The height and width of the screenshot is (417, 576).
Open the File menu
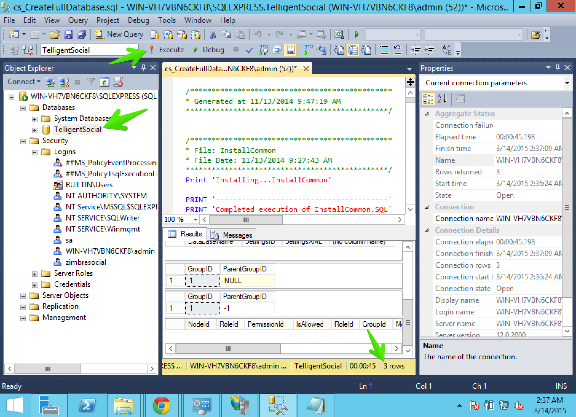tap(9, 20)
